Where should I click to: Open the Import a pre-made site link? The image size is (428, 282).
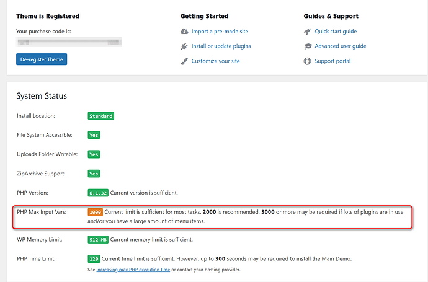[x=220, y=32]
